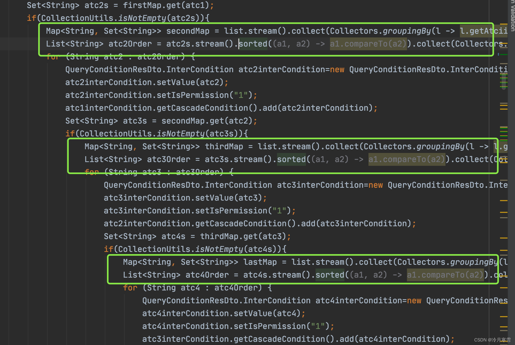Click 'isNotEmpty(atc2s)' condition

(x=161, y=18)
